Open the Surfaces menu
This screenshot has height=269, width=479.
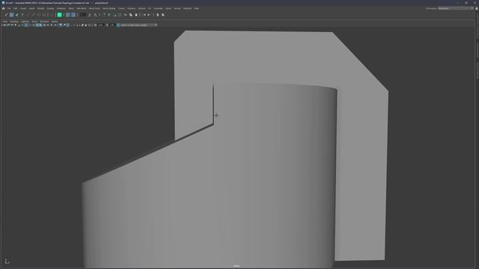click(132, 8)
